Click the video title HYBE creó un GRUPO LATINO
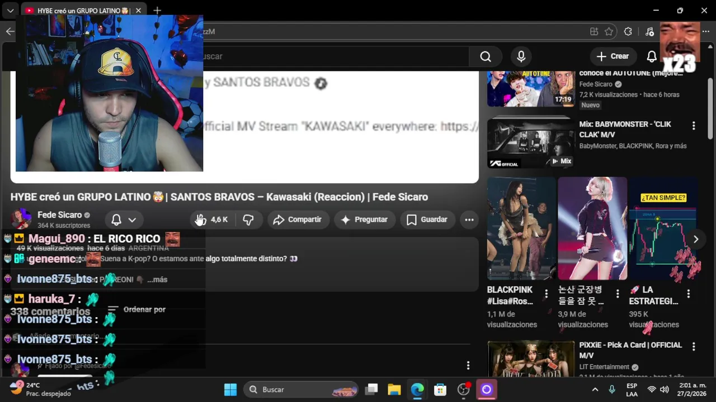This screenshot has width=716, height=402. (x=219, y=197)
